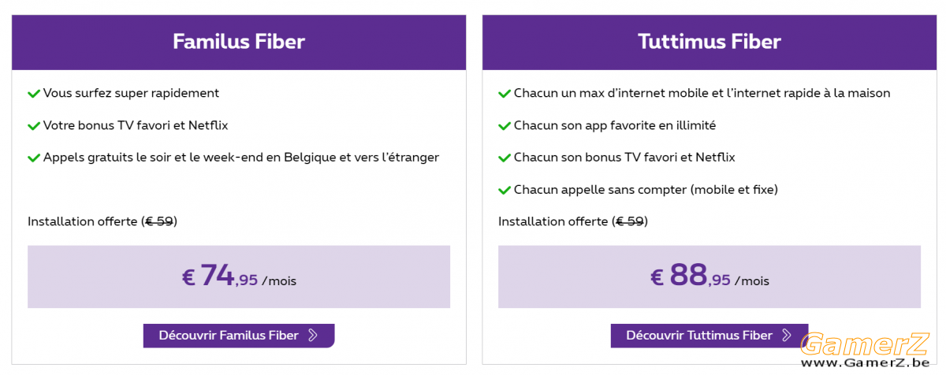
Task: Click the € 88,95 /mois price box
Action: pyautogui.click(x=709, y=277)
